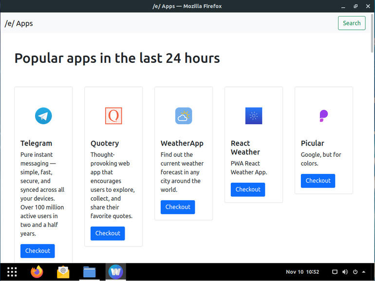
Task: Click the Picular purple P icon
Action: pos(323,116)
